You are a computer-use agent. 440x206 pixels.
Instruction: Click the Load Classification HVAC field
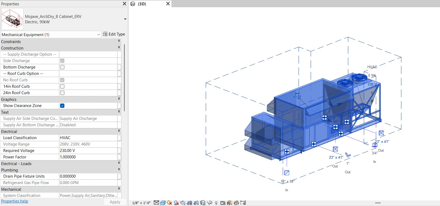(88, 138)
